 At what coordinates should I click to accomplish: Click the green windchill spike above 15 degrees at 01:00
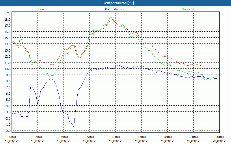(x=20, y=35)
